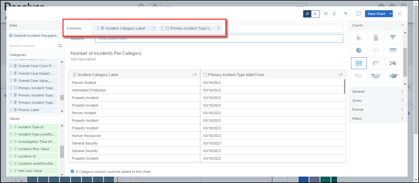Select the highlighted grid table chart type
The height and width of the screenshot is (183, 419).
coord(359,63)
